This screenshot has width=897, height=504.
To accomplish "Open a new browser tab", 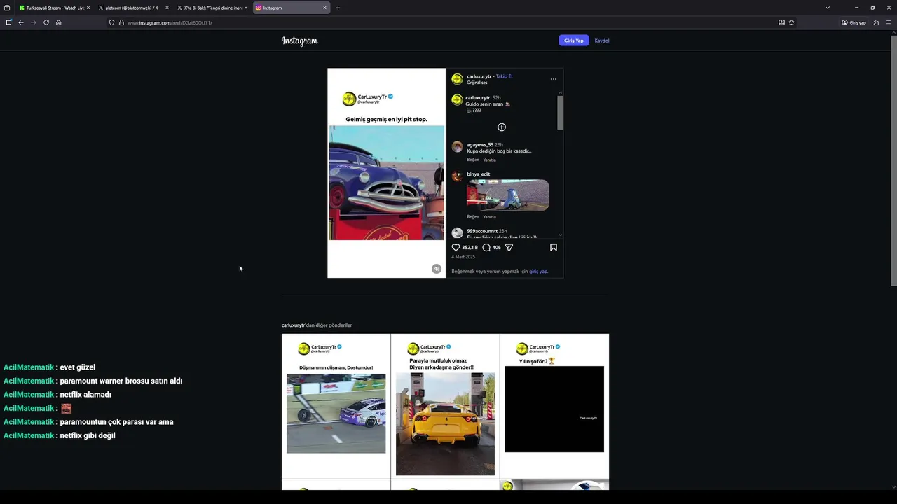I will click(338, 8).
